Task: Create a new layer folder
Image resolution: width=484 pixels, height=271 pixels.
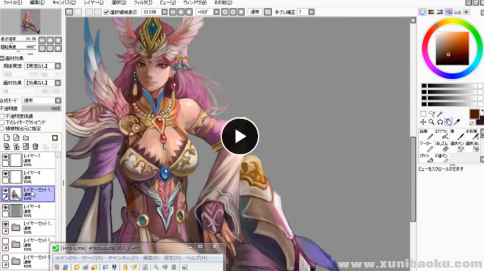Action: coord(25,138)
